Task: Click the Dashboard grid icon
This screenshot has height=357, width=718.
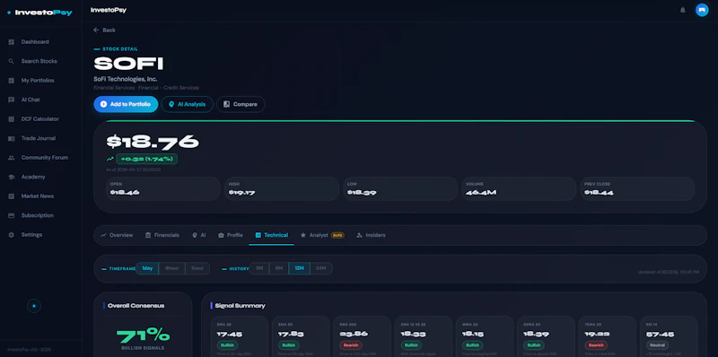Action: click(x=12, y=42)
